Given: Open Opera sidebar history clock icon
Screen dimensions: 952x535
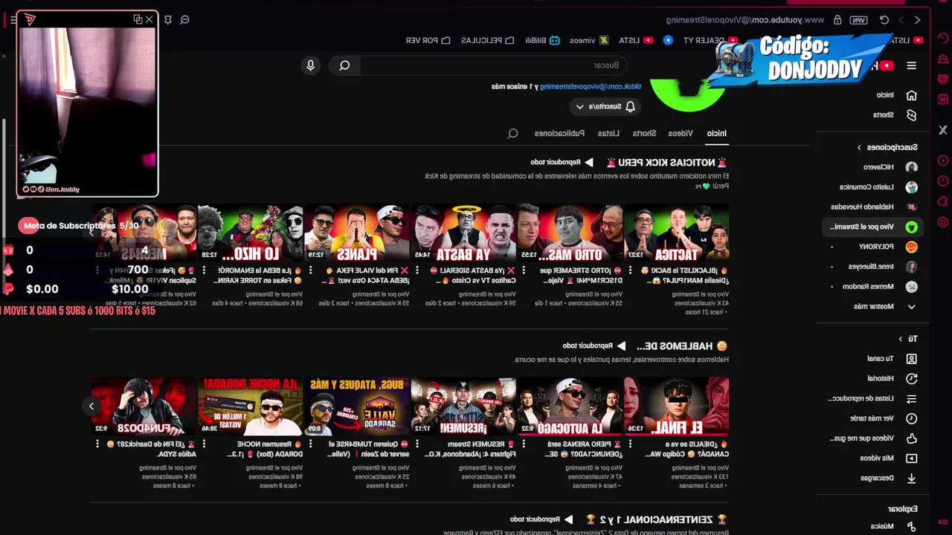Looking at the screenshot, I should [943, 181].
